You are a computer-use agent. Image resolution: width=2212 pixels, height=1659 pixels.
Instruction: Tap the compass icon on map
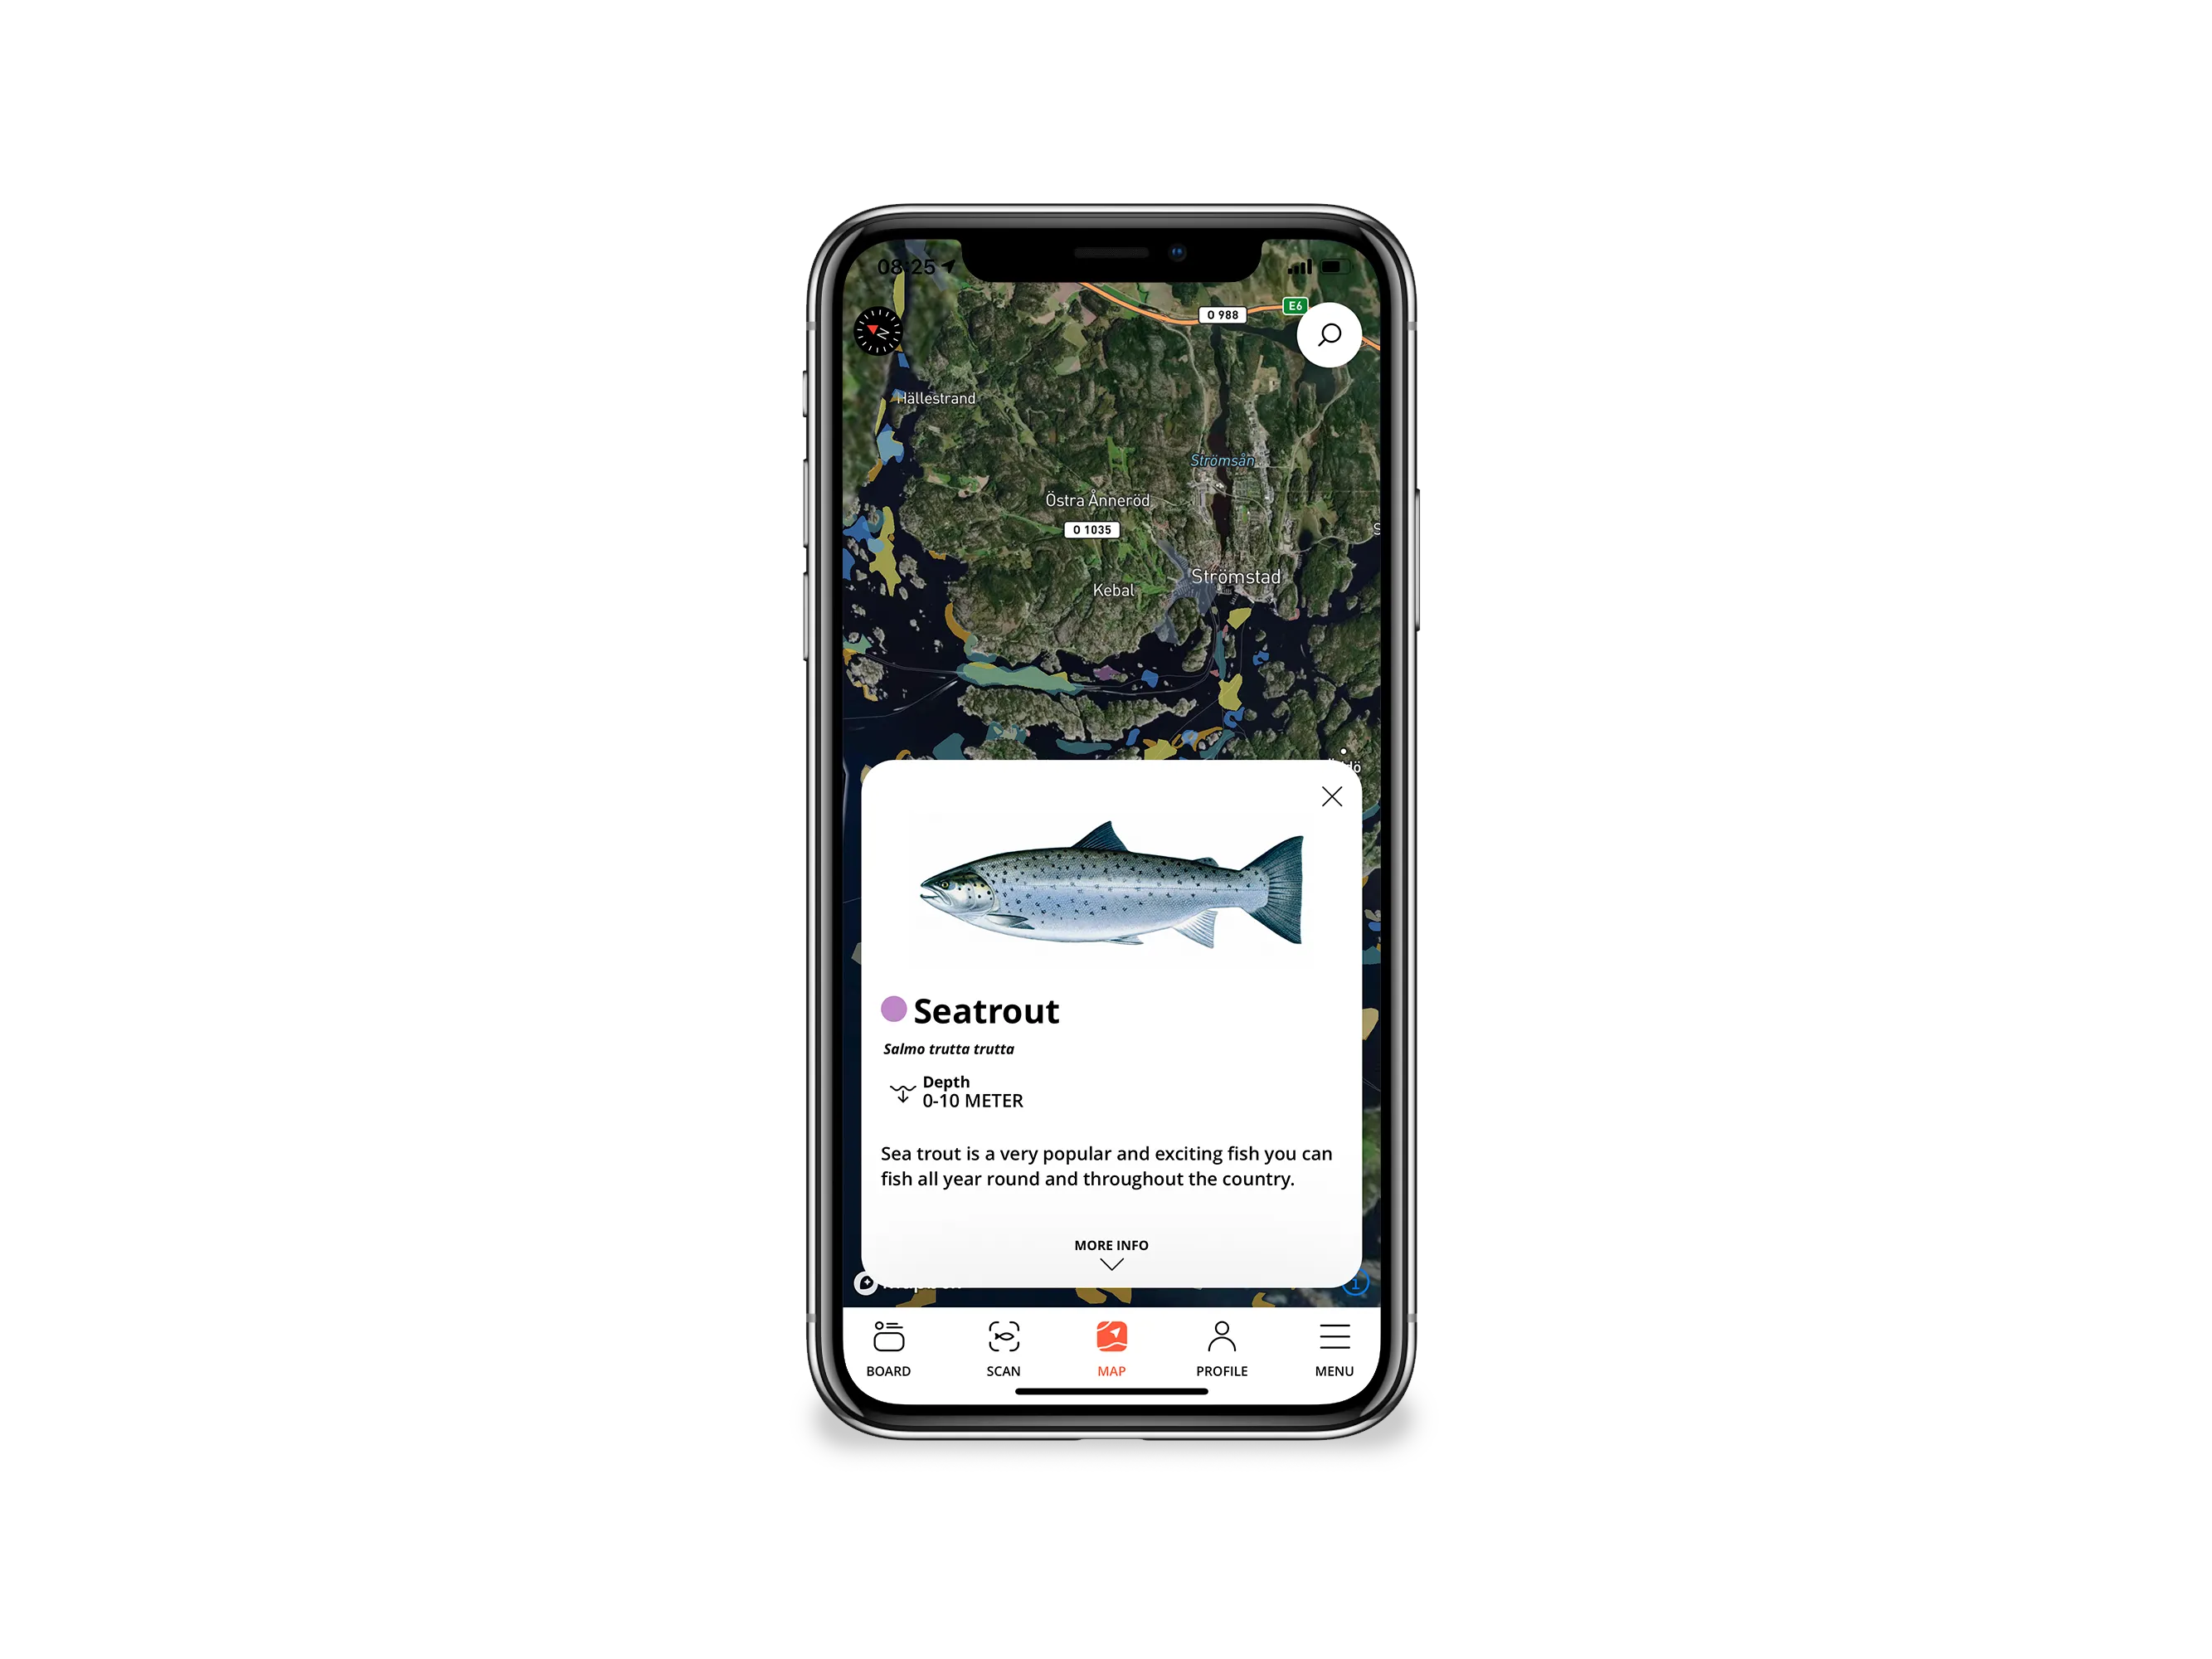tap(871, 334)
